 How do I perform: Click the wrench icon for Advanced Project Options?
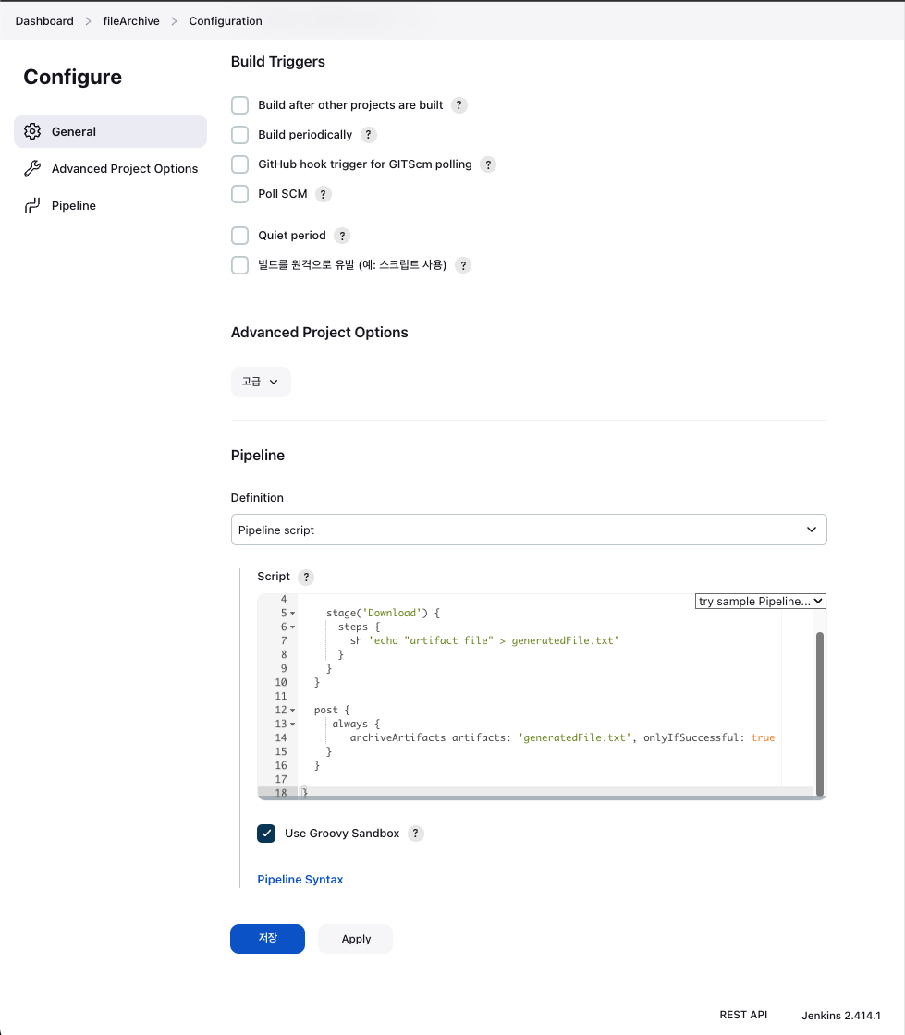[32, 168]
